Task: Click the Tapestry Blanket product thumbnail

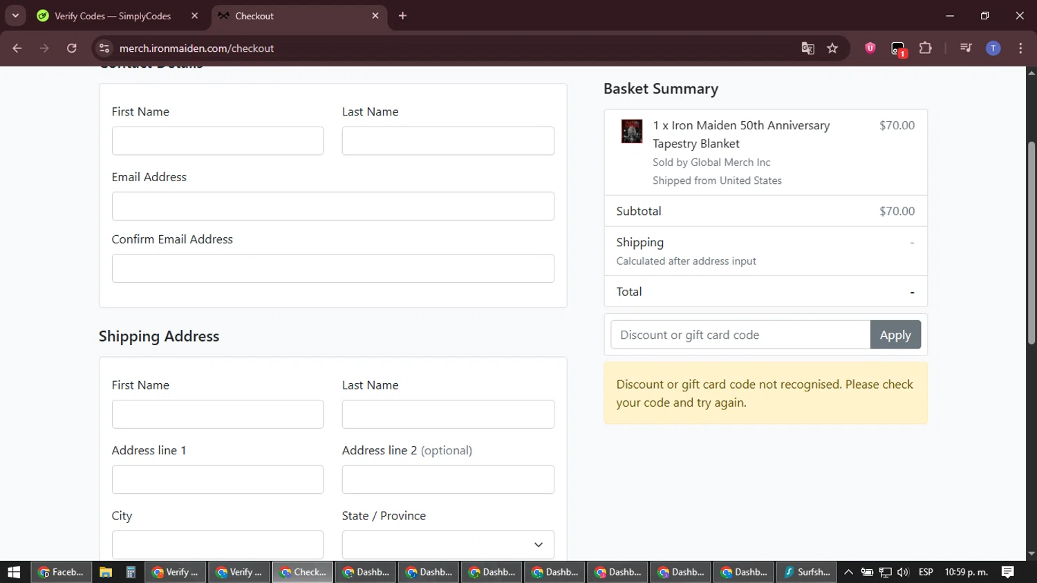Action: point(632,131)
